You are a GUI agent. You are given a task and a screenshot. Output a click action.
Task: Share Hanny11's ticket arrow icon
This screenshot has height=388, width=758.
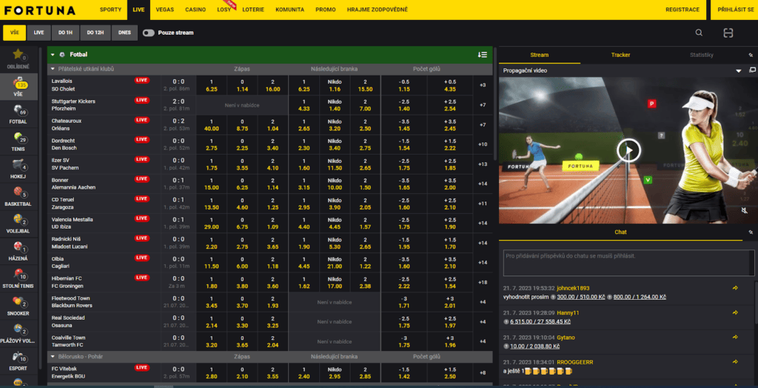pyautogui.click(x=735, y=312)
